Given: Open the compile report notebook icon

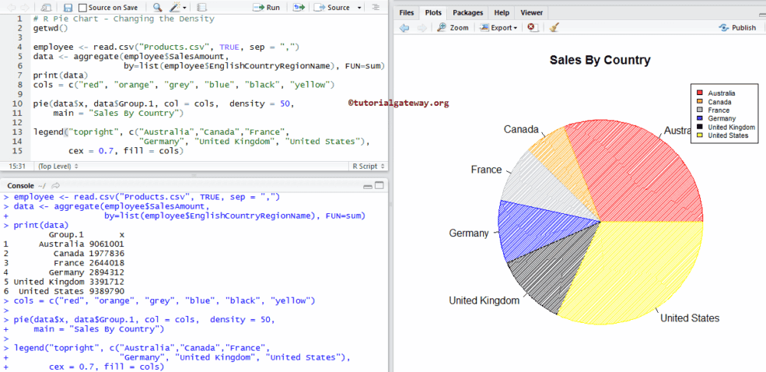Looking at the screenshot, I should (x=203, y=7).
